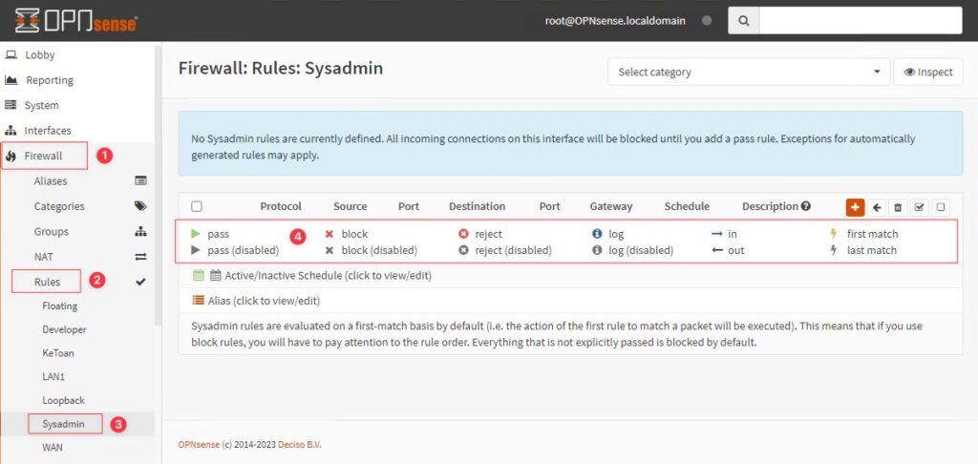
Task: Click the NAT exchange arrows icon
Action: [141, 256]
